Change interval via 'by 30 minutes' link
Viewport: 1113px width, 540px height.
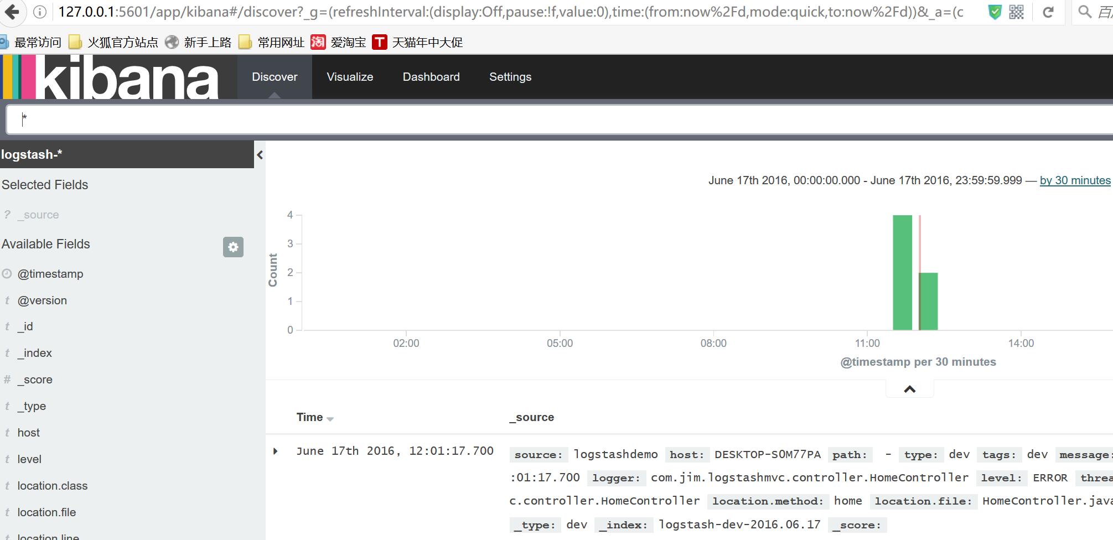coord(1075,180)
